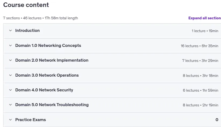Screen dimensions: 221x127
Task: Expand the Introduction section chevron
Action: point(10,31)
